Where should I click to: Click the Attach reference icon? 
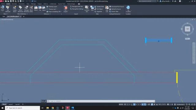pyautogui.click(x=36, y=7)
